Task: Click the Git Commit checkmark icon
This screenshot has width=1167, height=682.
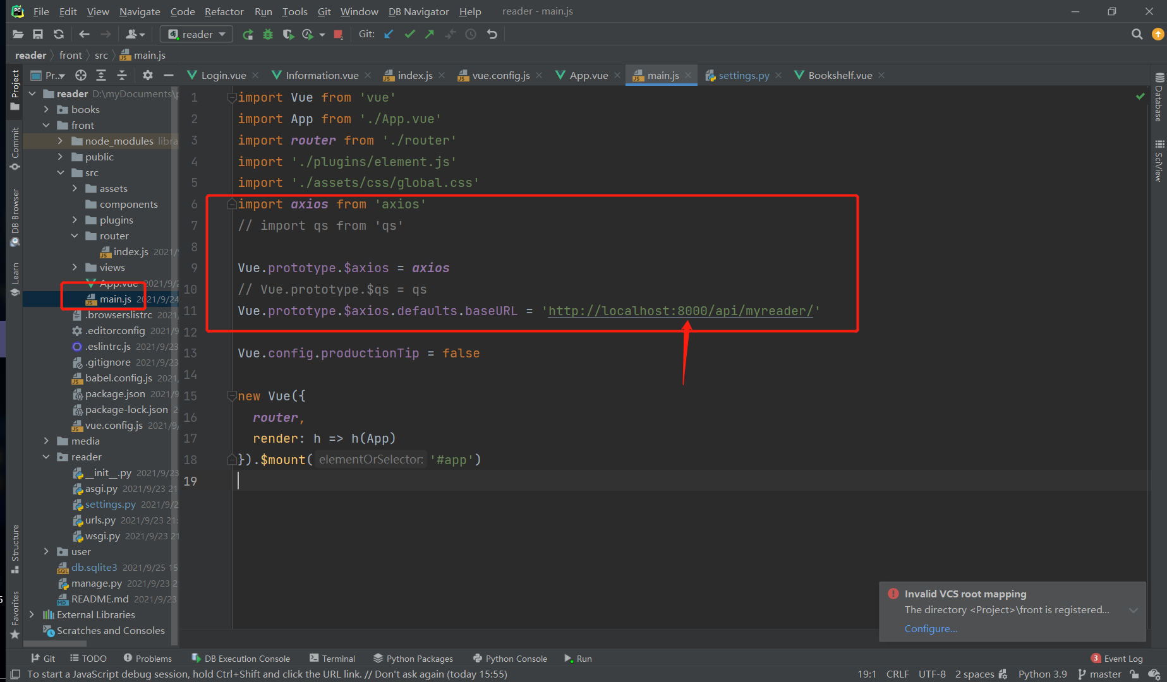Action: pyautogui.click(x=409, y=34)
